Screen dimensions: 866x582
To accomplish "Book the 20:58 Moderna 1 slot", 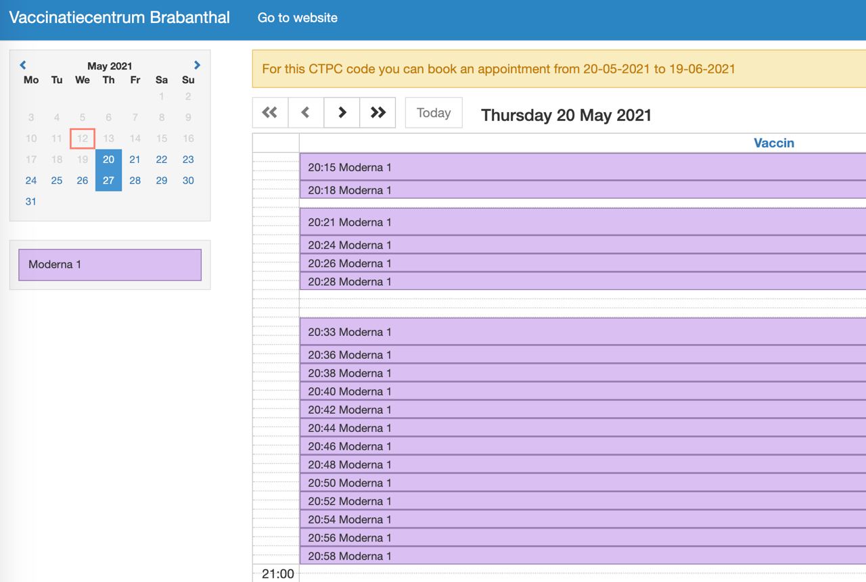I will 583,556.
